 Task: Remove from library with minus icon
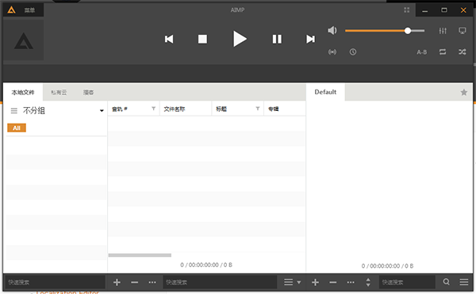[135, 282]
